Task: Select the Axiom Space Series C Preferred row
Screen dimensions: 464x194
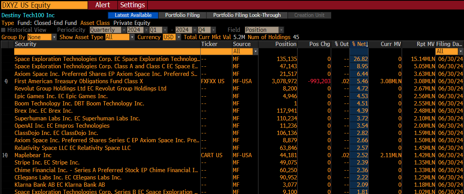Action: tap(232, 141)
